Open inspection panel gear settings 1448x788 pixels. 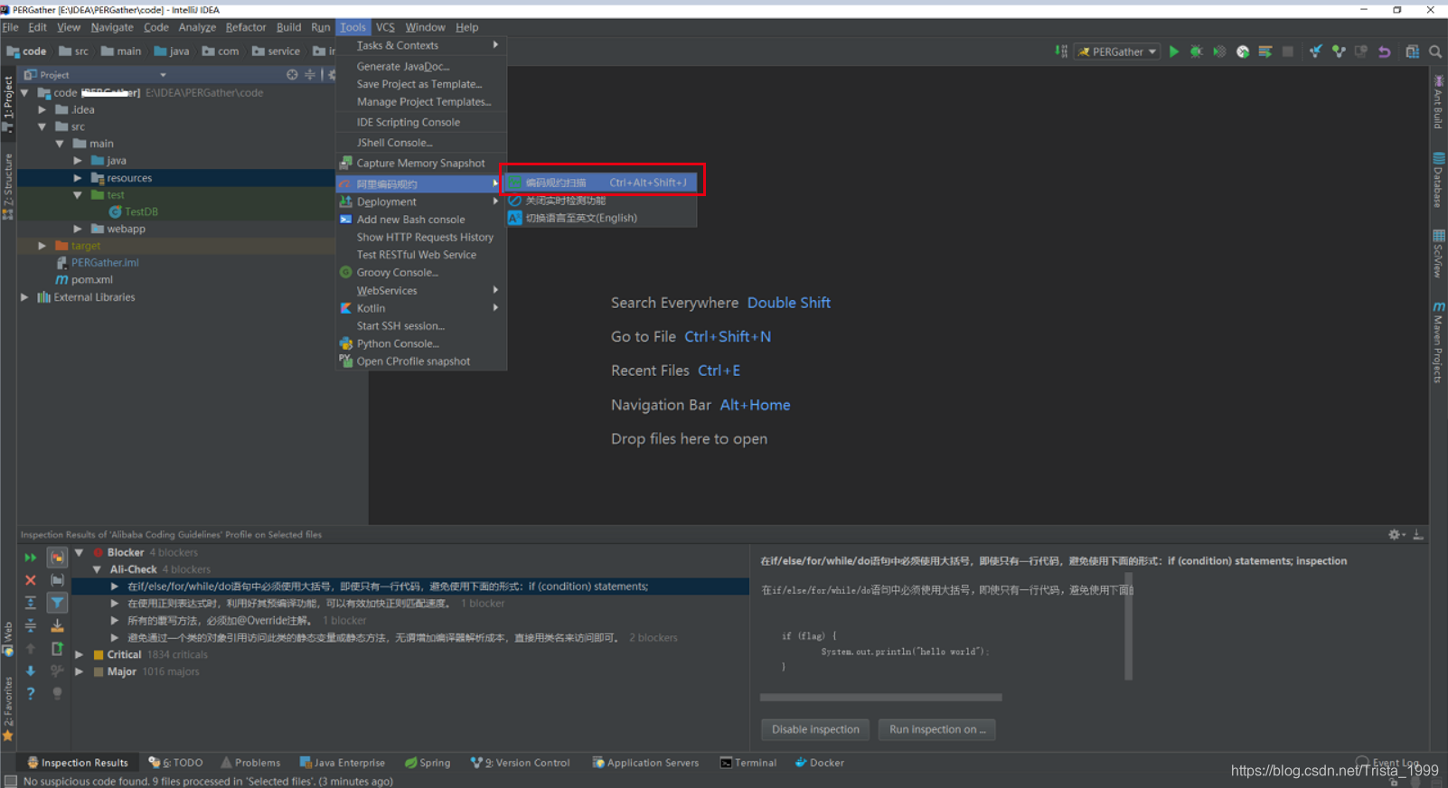pos(1396,535)
